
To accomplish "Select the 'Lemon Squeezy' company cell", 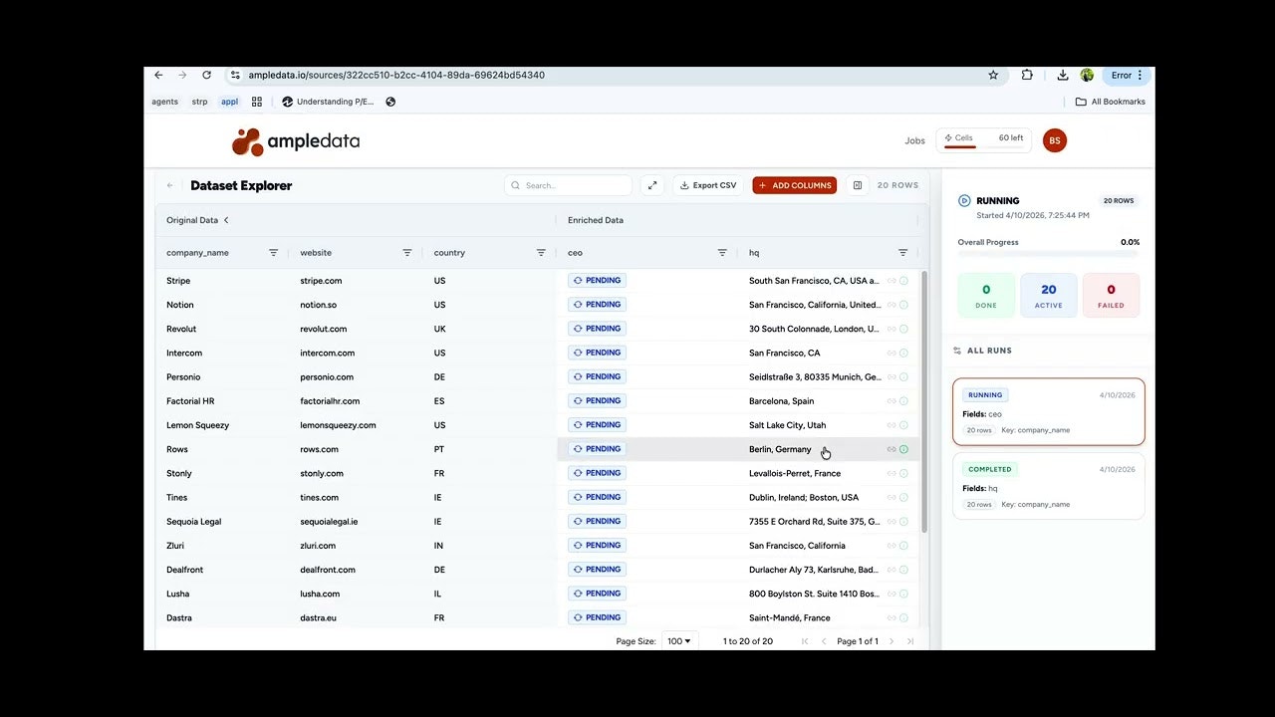I will (197, 425).
